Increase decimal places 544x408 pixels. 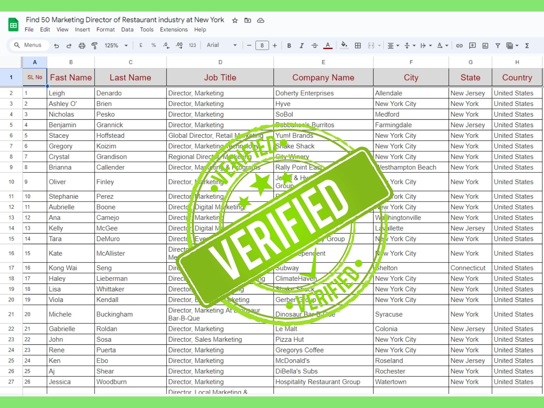[x=179, y=45]
